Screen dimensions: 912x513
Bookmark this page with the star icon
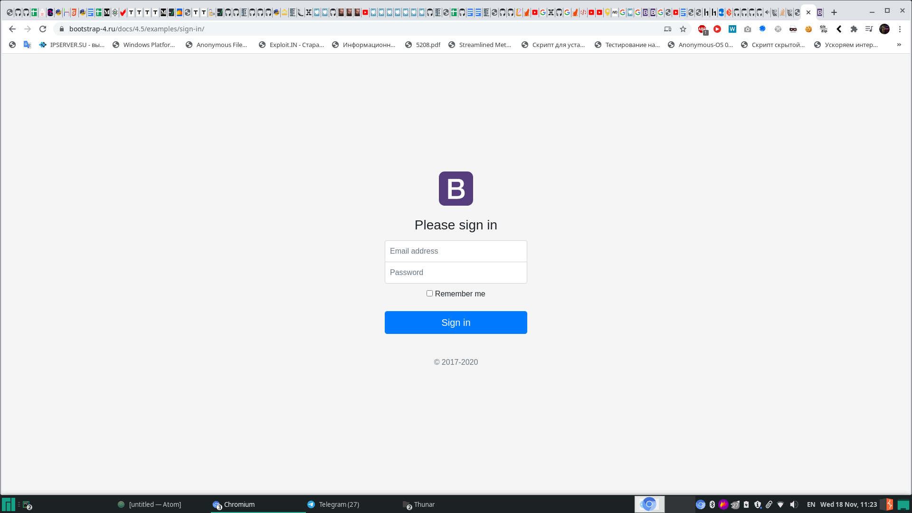click(x=683, y=29)
